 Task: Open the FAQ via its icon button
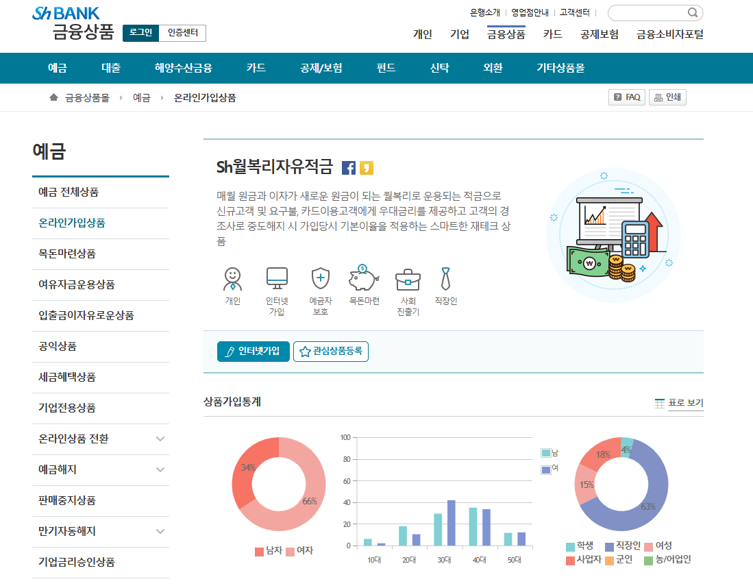627,97
